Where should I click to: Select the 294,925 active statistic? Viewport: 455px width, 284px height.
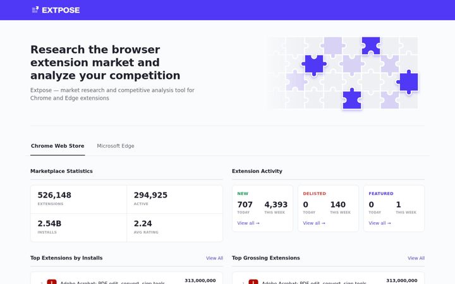click(x=174, y=199)
